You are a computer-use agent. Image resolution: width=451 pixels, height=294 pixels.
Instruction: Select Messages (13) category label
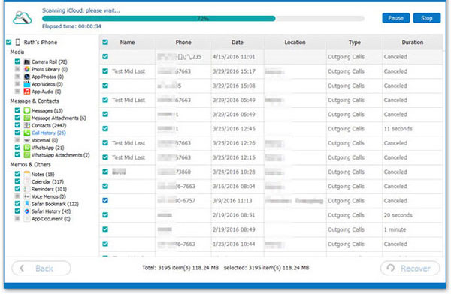(47, 110)
